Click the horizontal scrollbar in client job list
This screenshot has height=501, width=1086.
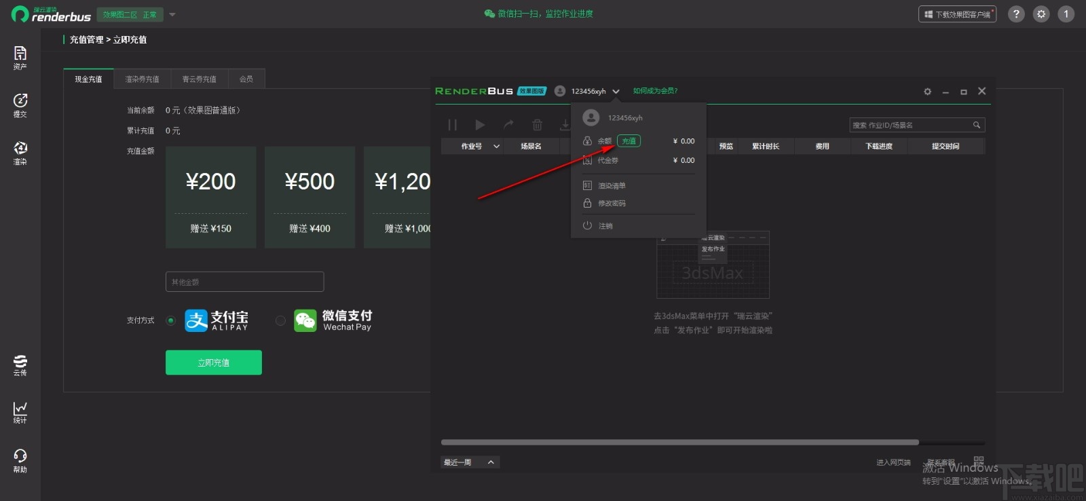(x=680, y=442)
